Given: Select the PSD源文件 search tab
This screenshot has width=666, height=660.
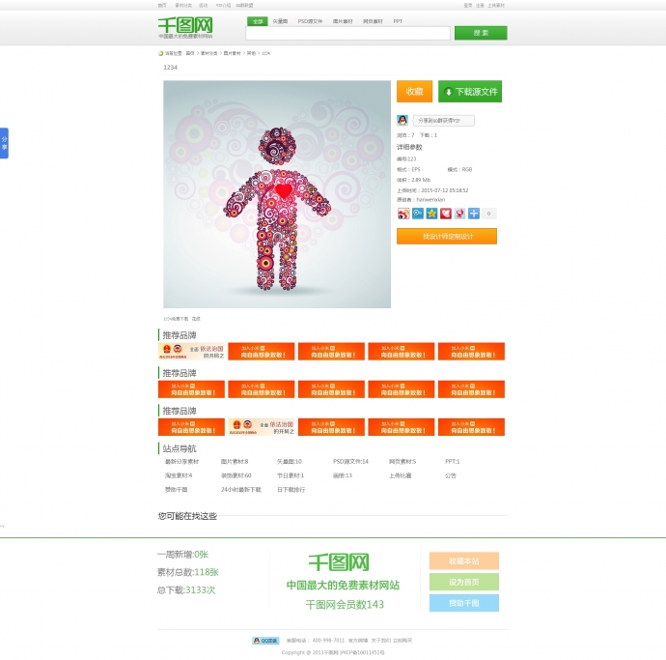Looking at the screenshot, I should click(x=310, y=21).
